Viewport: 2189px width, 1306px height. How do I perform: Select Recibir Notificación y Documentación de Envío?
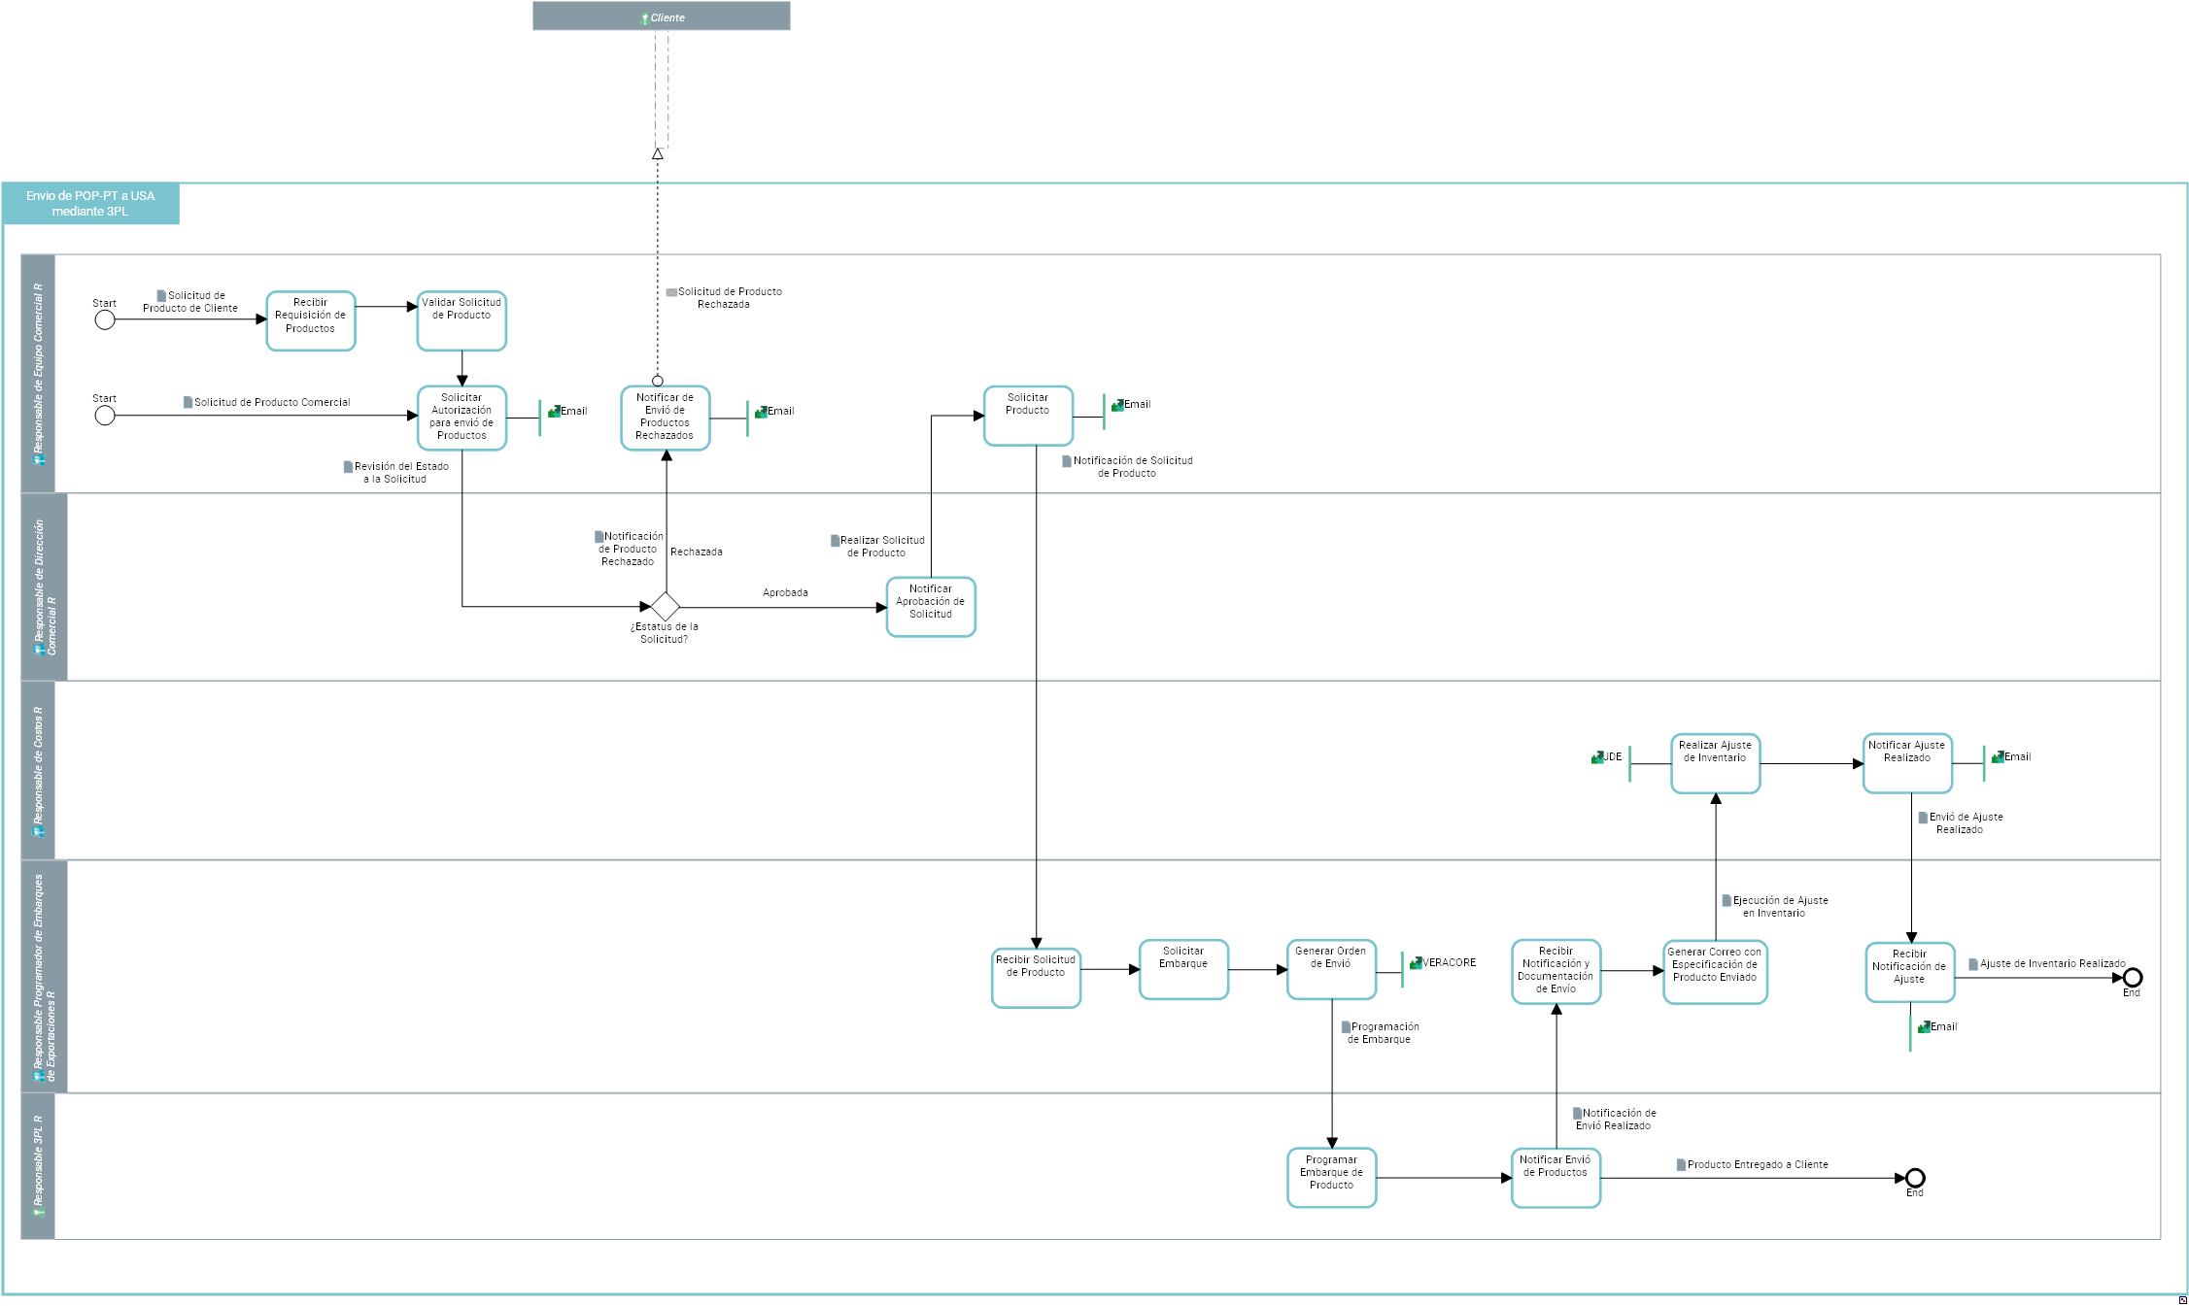pyautogui.click(x=1556, y=971)
